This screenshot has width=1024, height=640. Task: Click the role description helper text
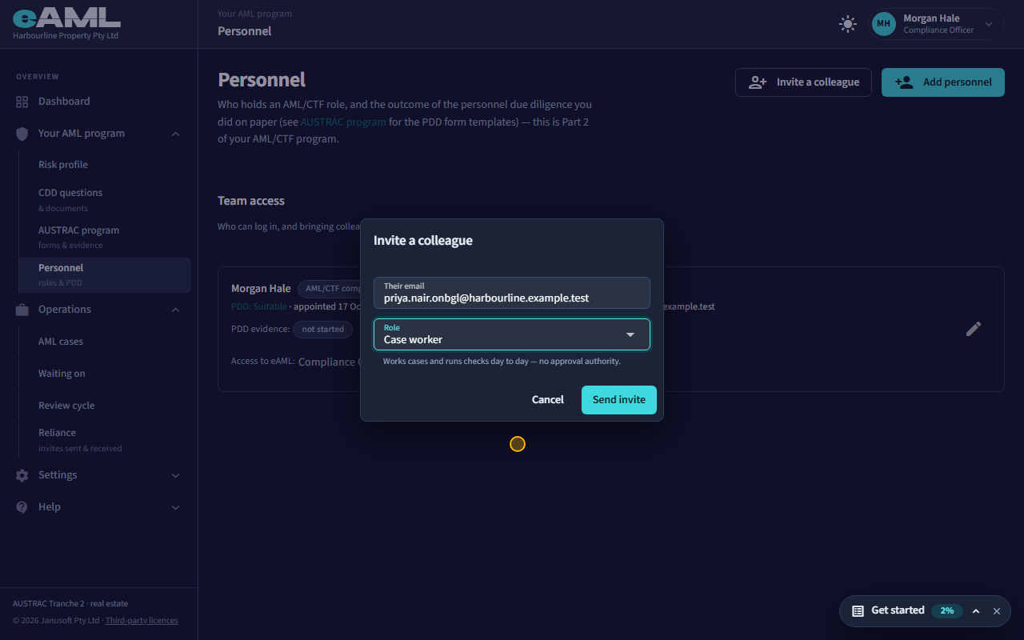pos(502,362)
